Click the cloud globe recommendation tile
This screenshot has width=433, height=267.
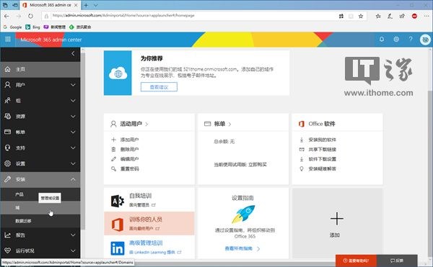tap(118, 73)
